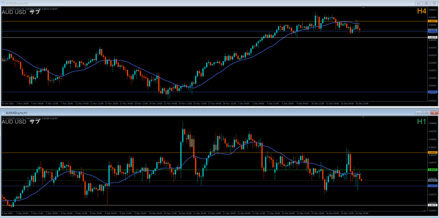The image size is (439, 218).
Task: Maximize the H1 chart window
Action: 426,112
